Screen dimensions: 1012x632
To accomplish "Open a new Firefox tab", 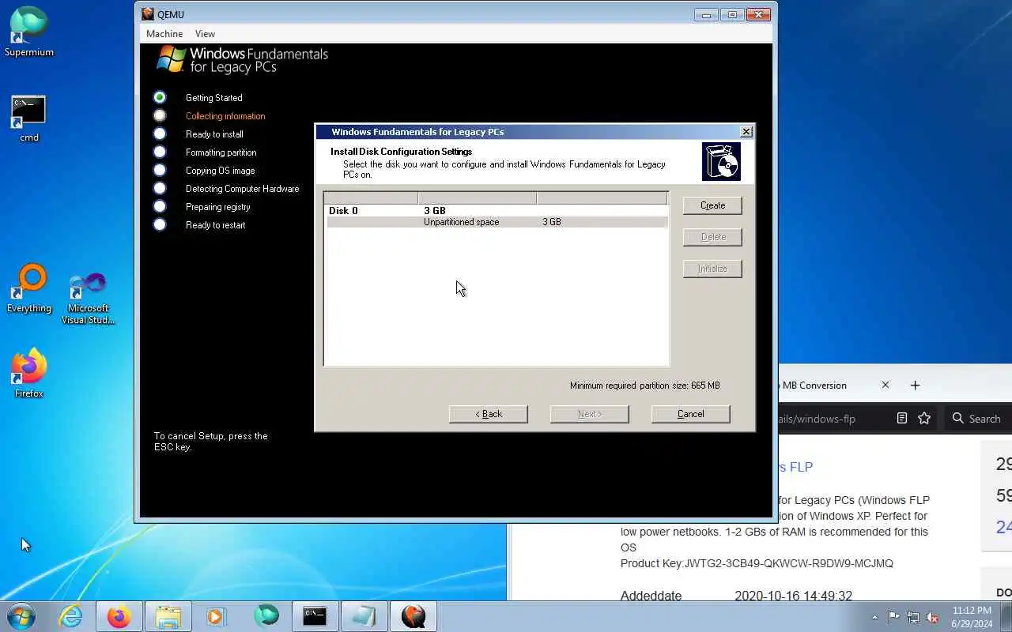I will [915, 386].
